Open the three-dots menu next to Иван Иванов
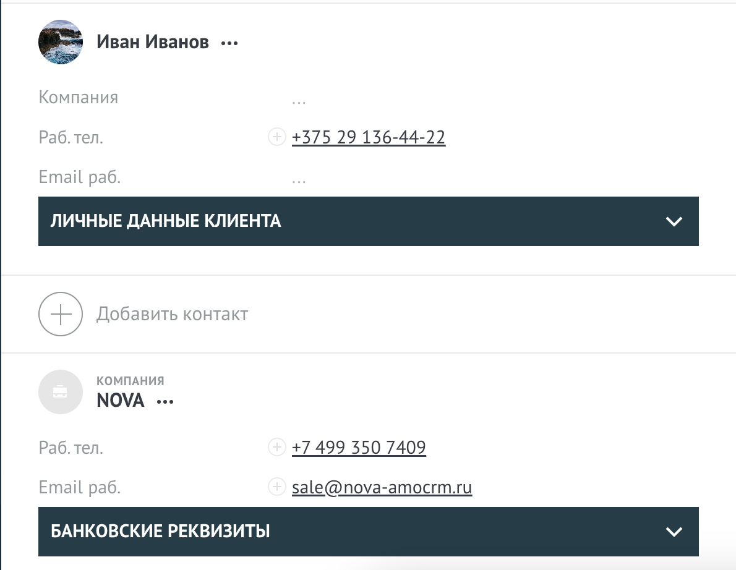This screenshot has height=570, width=736. tap(229, 43)
